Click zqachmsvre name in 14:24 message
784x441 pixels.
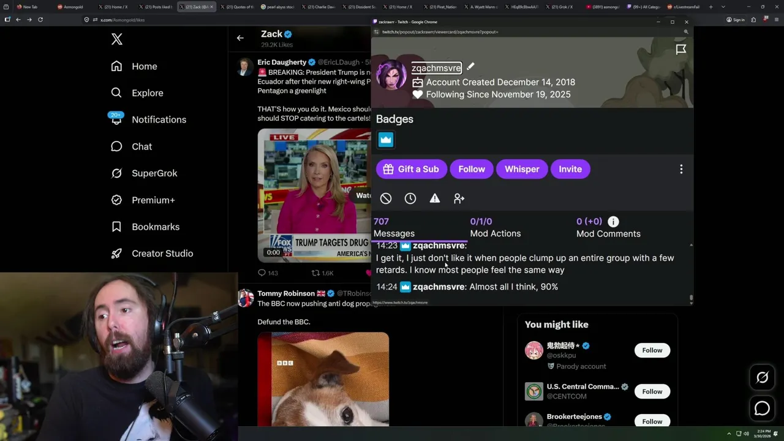pos(439,287)
